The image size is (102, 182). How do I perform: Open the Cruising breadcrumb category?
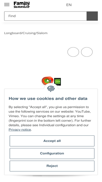click(x=29, y=33)
